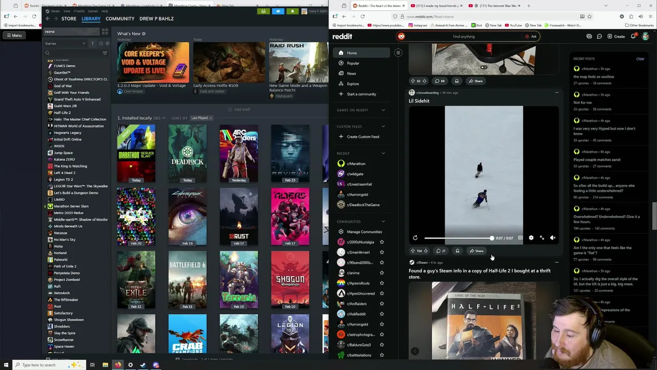Open Deadlock game cover in Steam library
Screen dimensions: 657x370
click(187, 154)
